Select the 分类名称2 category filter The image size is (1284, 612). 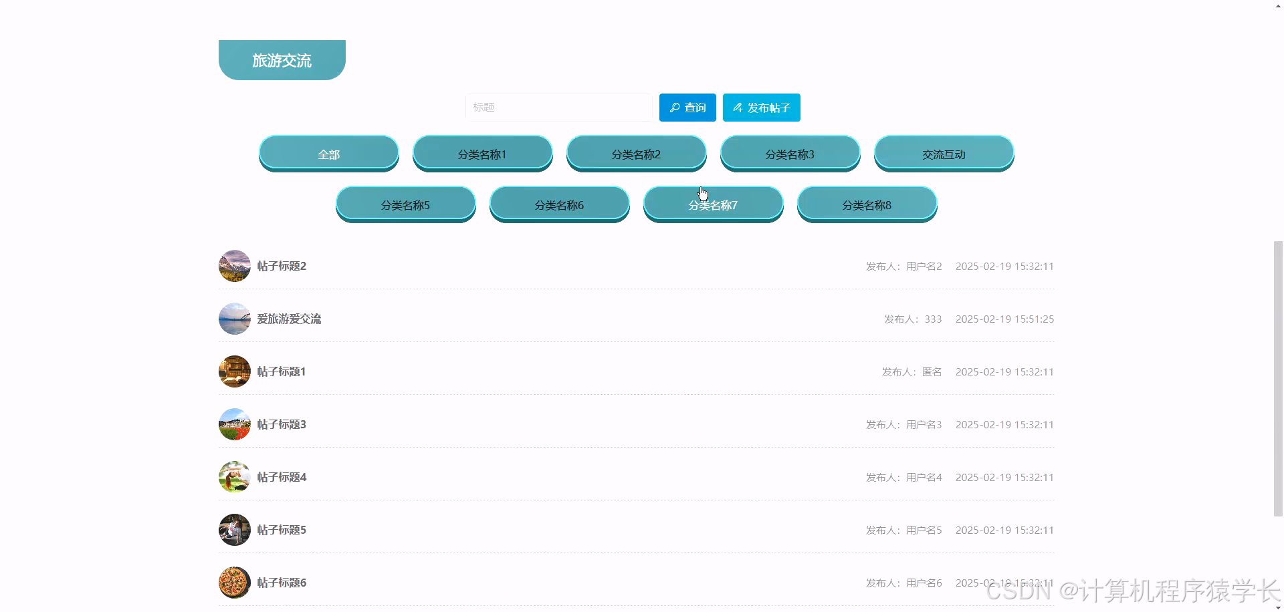[637, 154]
